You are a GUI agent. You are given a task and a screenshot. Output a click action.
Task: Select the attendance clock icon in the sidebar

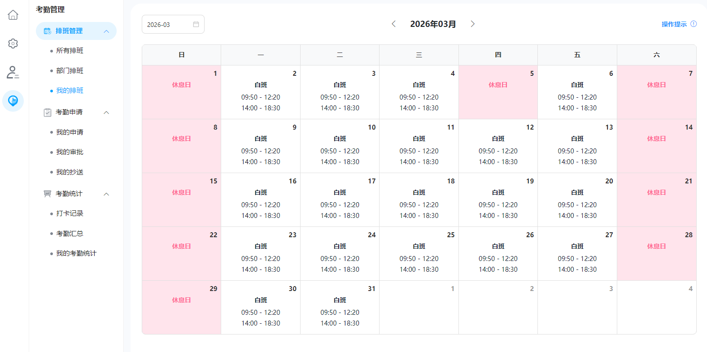[13, 100]
